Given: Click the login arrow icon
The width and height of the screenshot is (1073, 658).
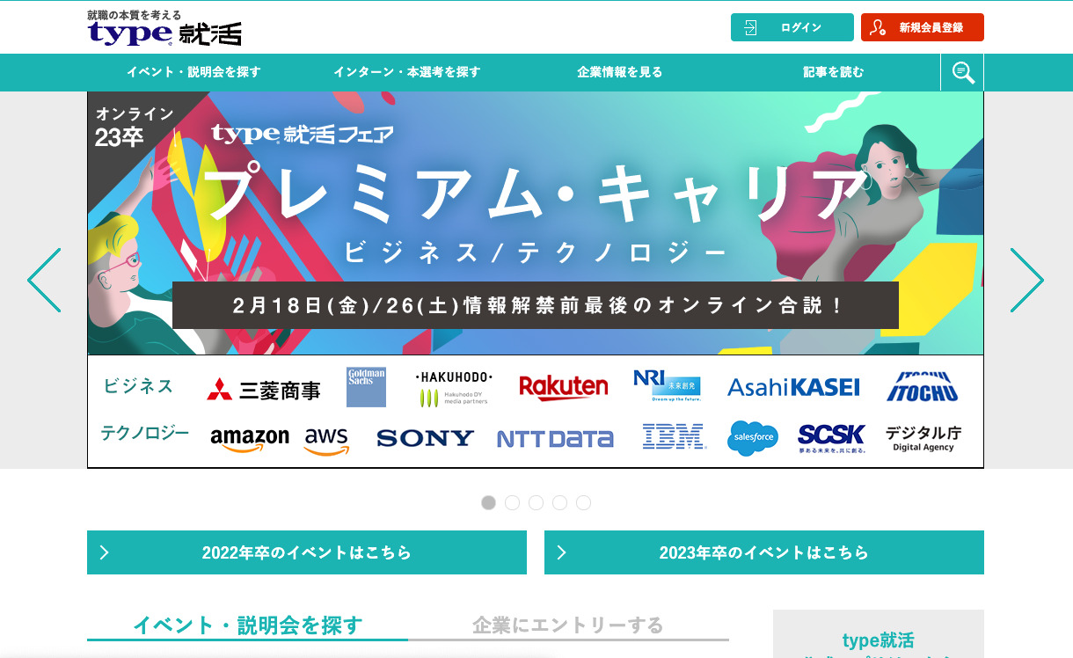Looking at the screenshot, I should point(750,28).
